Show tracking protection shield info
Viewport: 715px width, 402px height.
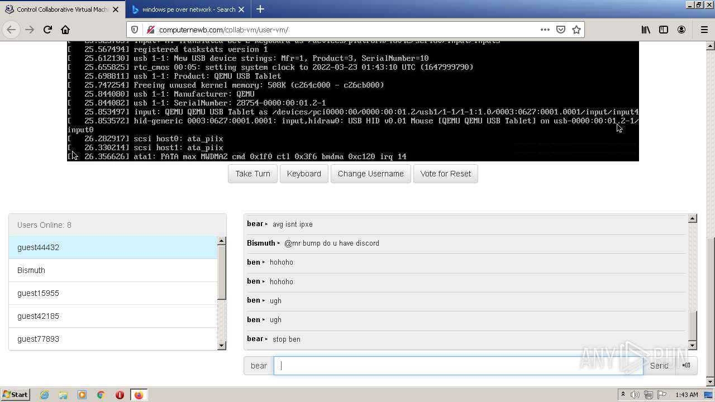point(135,30)
